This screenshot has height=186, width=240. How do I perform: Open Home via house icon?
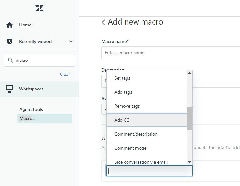(x=10, y=25)
